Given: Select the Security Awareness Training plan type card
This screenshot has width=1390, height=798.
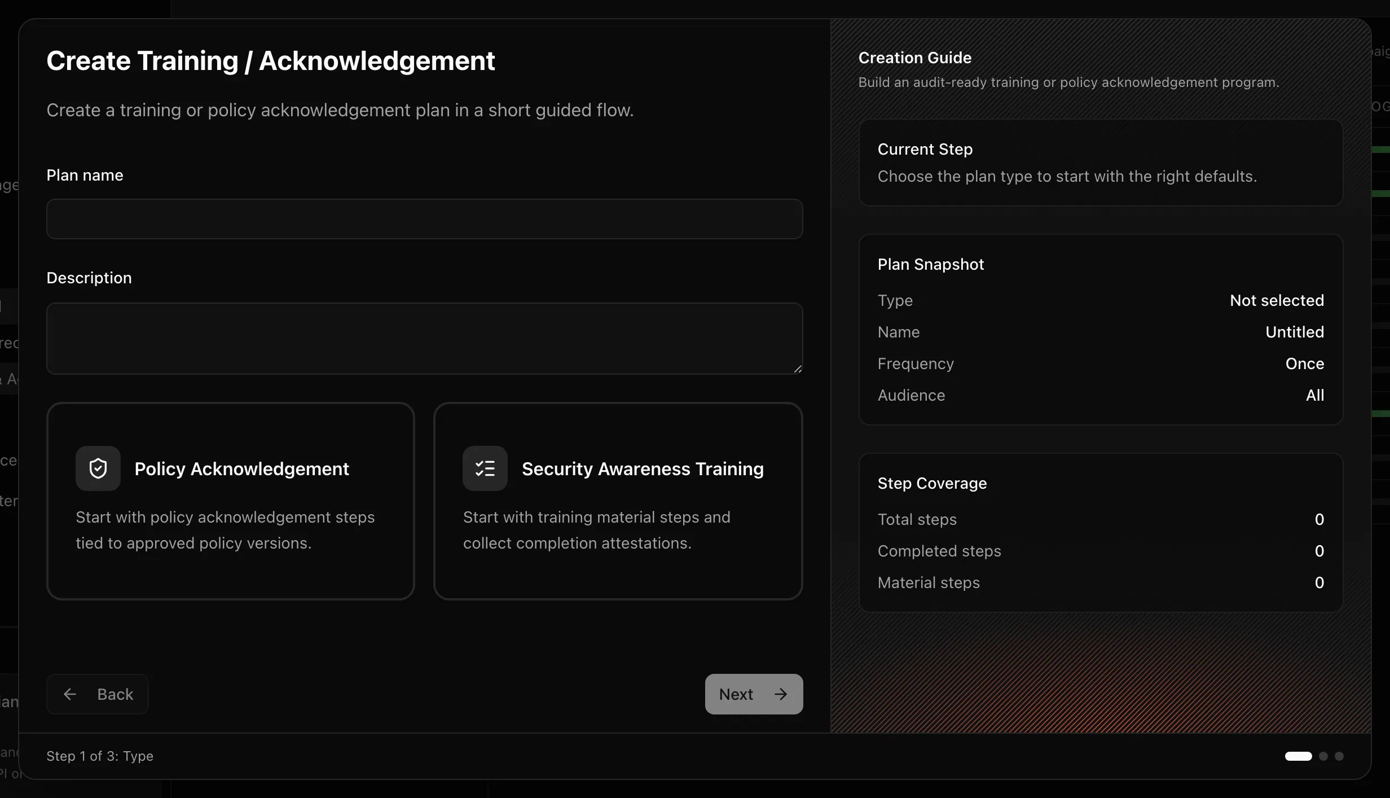Looking at the screenshot, I should 618,501.
